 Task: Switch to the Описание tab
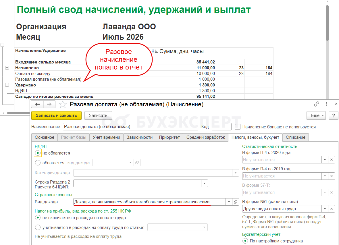coord(296,137)
